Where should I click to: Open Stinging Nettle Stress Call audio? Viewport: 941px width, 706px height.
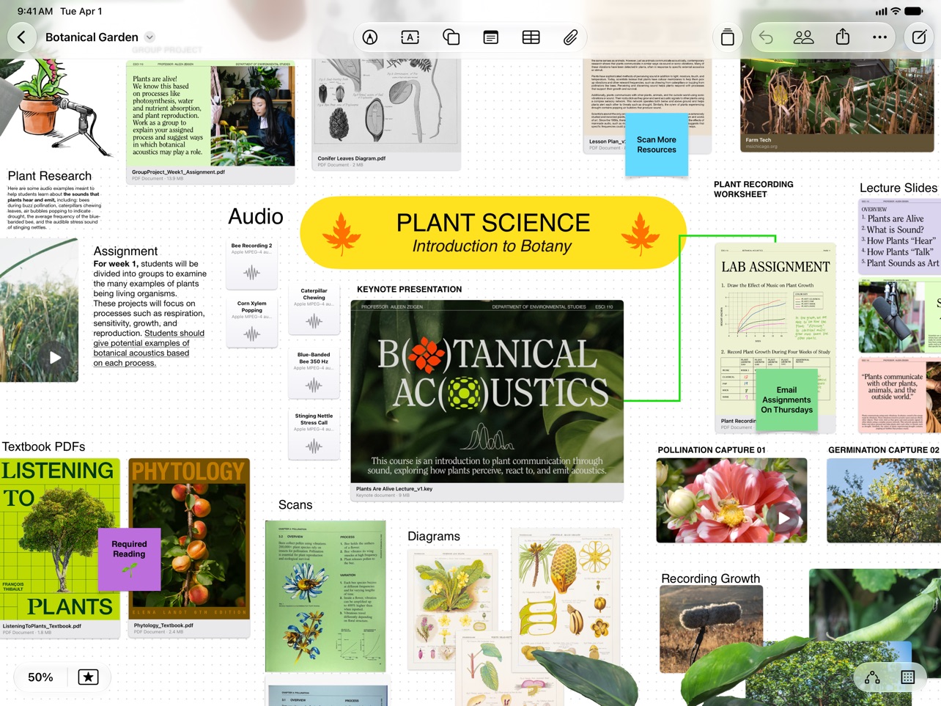pyautogui.click(x=314, y=435)
